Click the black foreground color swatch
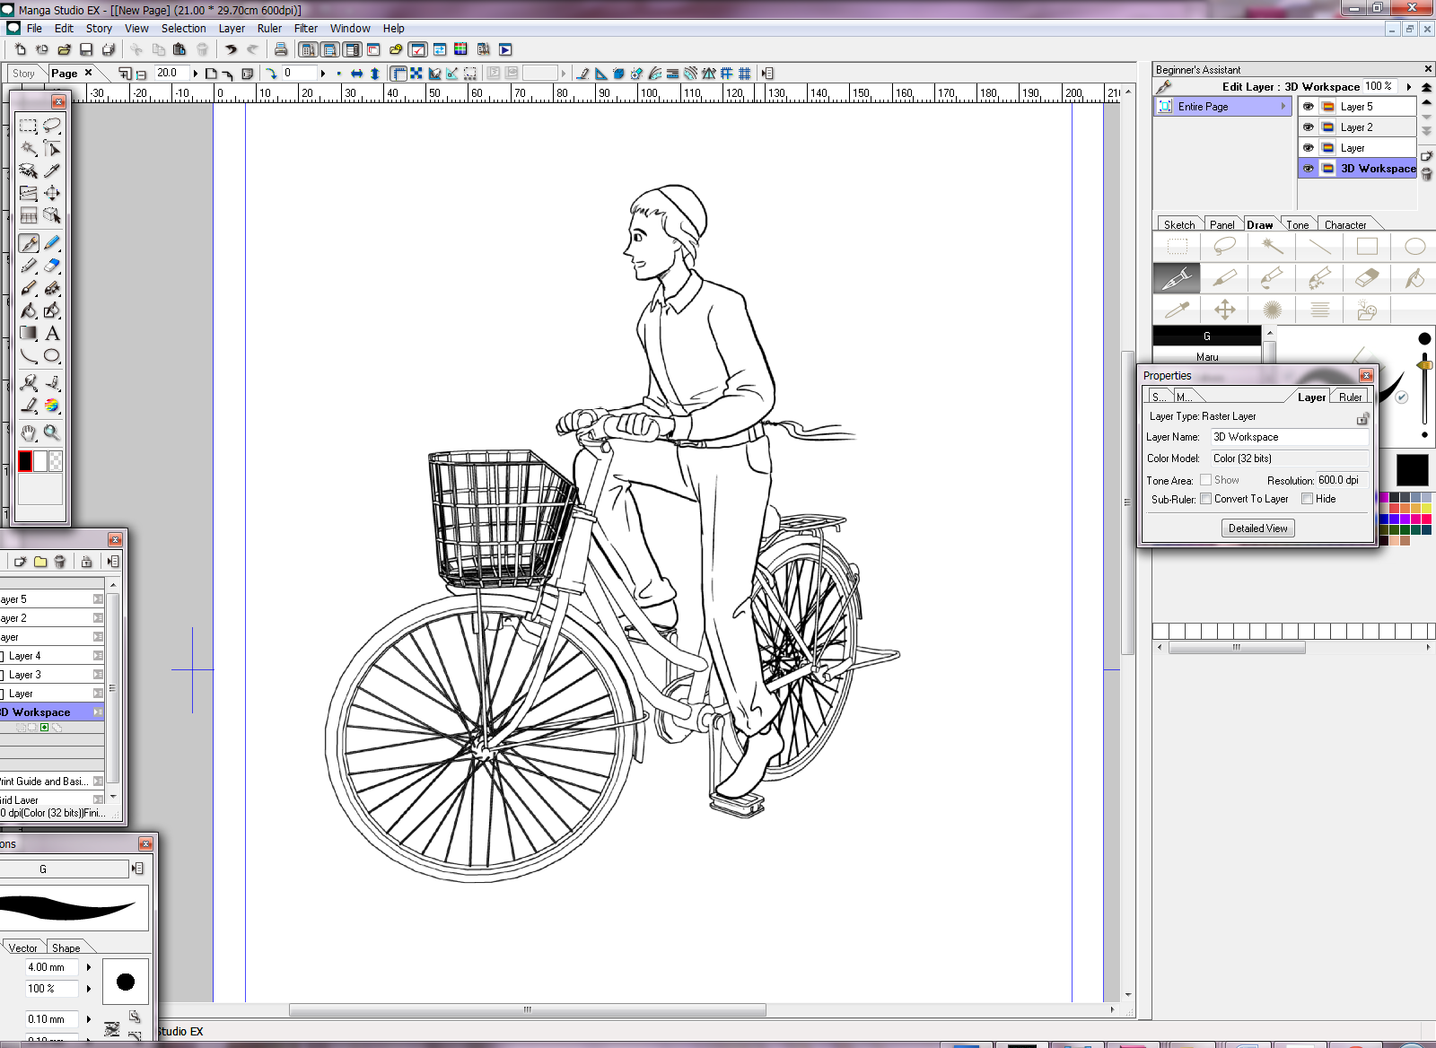 click(x=25, y=461)
